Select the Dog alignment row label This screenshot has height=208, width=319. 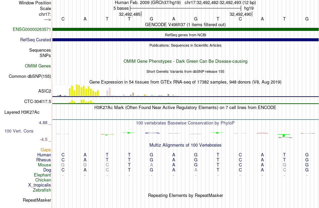coord(47,170)
